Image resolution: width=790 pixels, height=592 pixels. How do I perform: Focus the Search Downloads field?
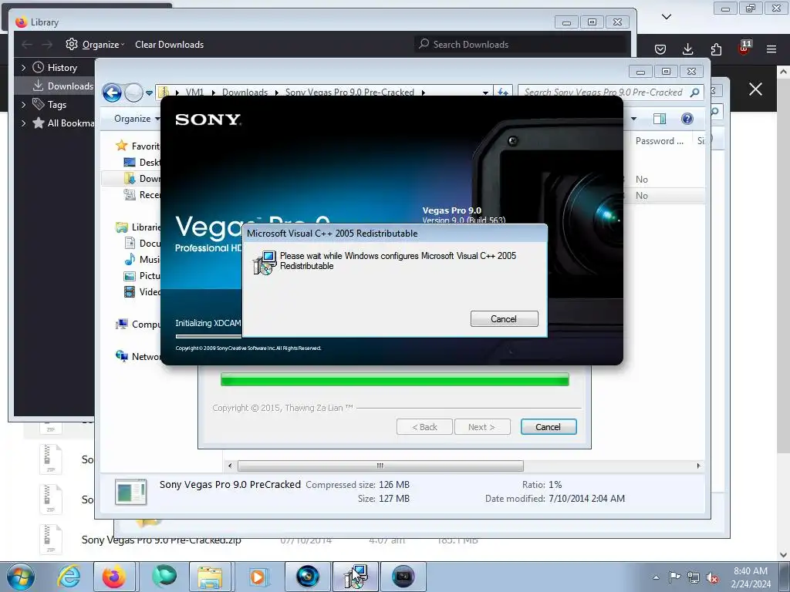[521, 44]
